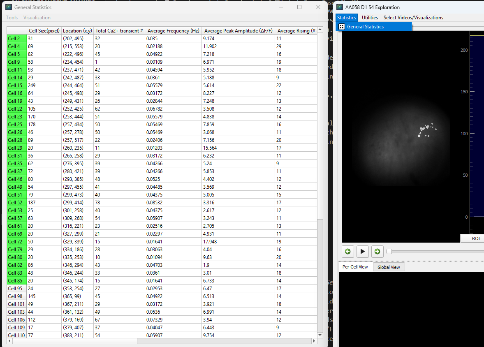Screen dimensions: 484x347
Task: Select the Cell 106 row header
Action: pos(17,320)
